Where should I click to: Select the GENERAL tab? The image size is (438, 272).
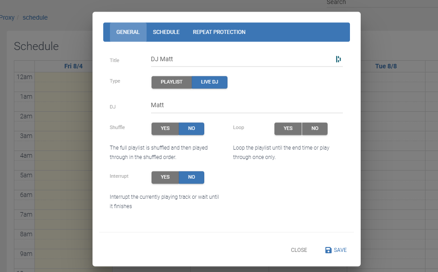pos(128,32)
